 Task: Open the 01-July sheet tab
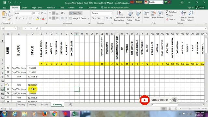pos(22,105)
